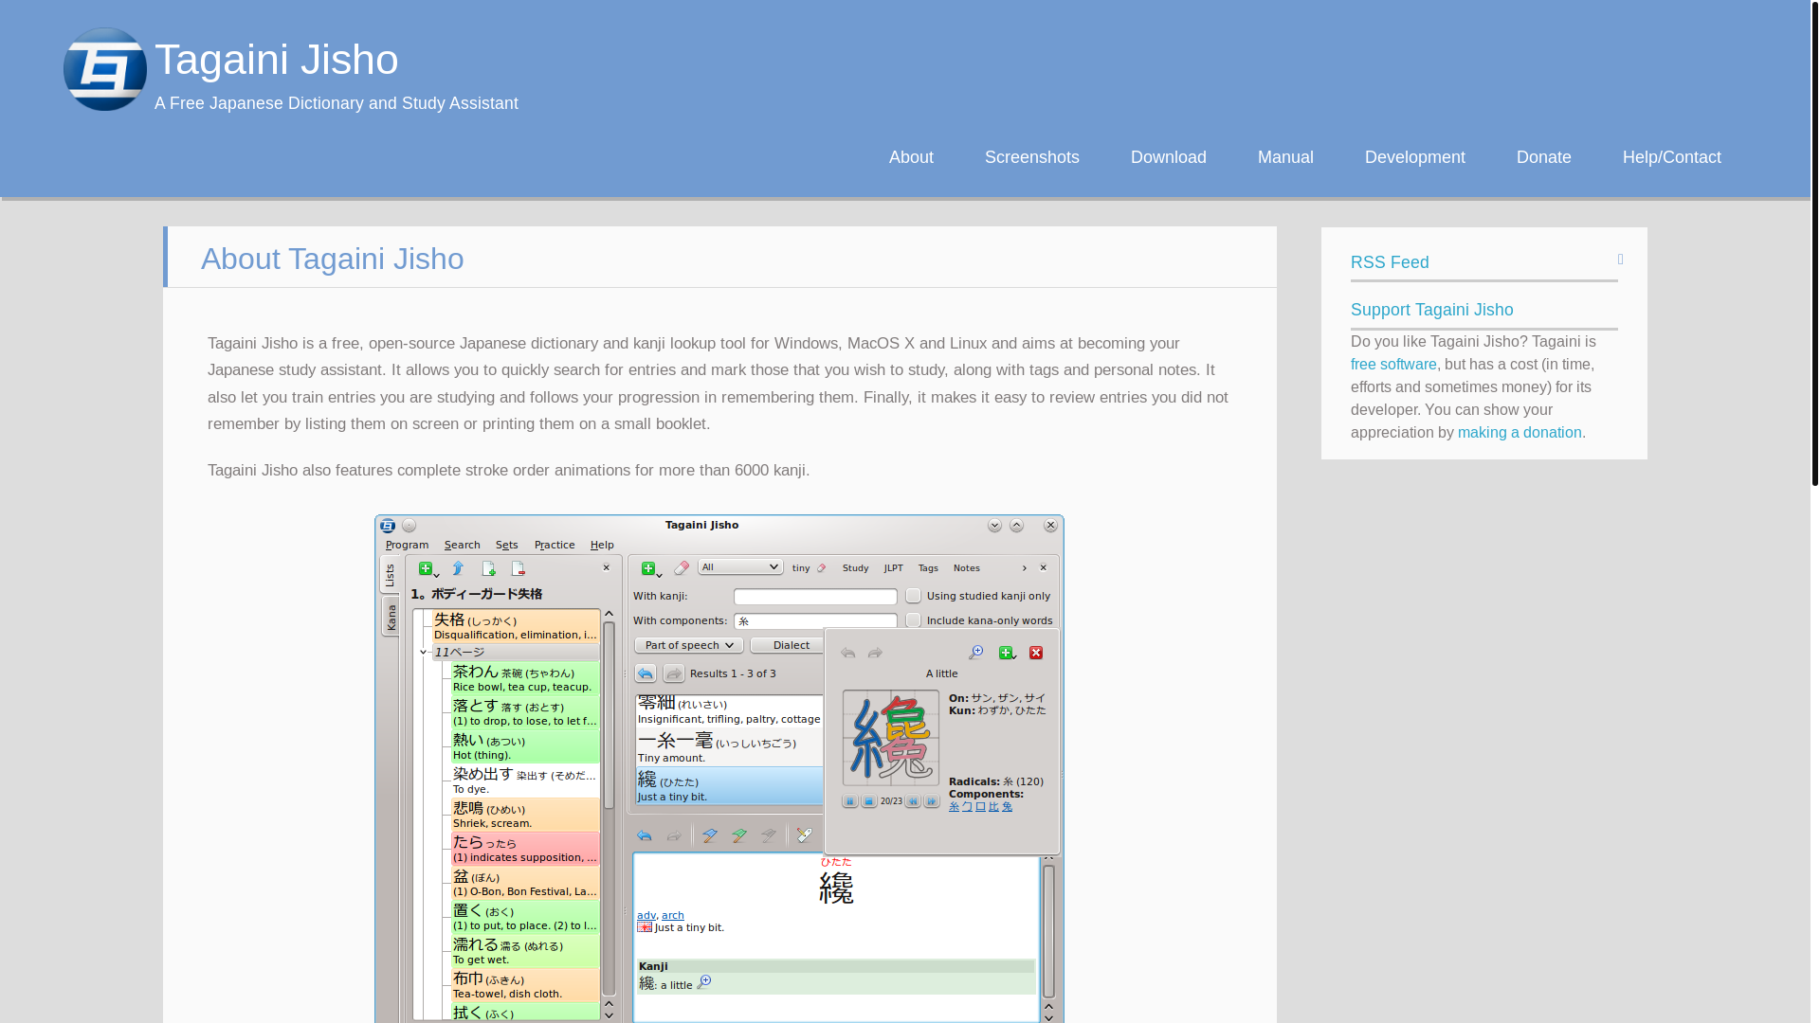Open Download page in navigation
The image size is (1820, 1023).
point(1169,157)
